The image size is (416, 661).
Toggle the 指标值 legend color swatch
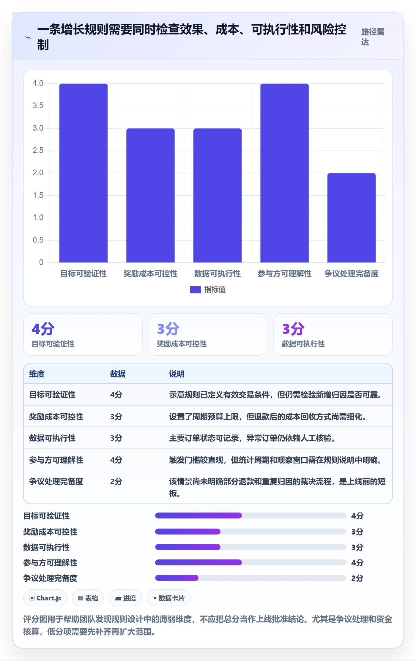click(195, 290)
